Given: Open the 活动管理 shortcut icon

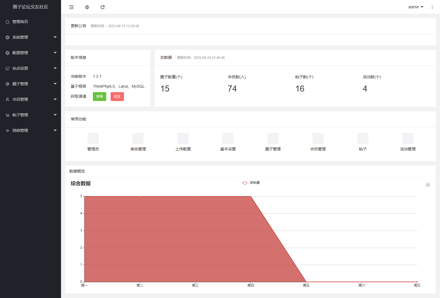Looking at the screenshot, I should pyautogui.click(x=408, y=138).
